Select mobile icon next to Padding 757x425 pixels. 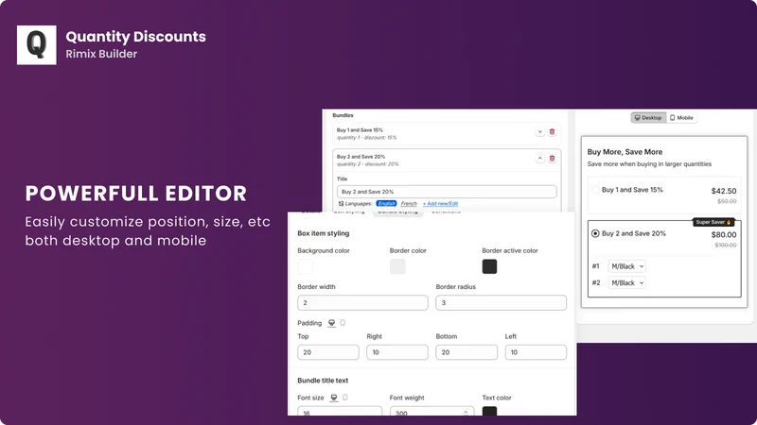pos(343,323)
